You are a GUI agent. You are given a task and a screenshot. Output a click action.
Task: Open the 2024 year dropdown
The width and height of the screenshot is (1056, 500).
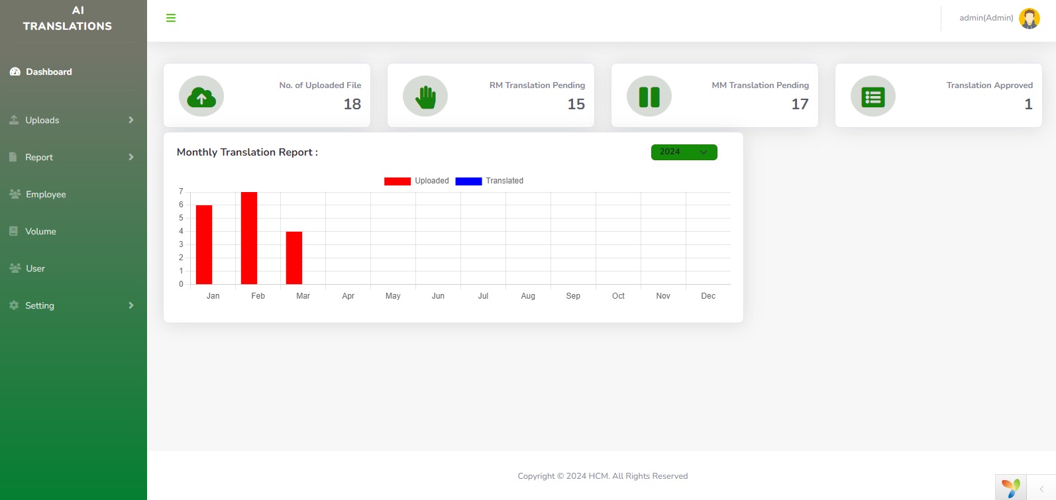coord(684,152)
